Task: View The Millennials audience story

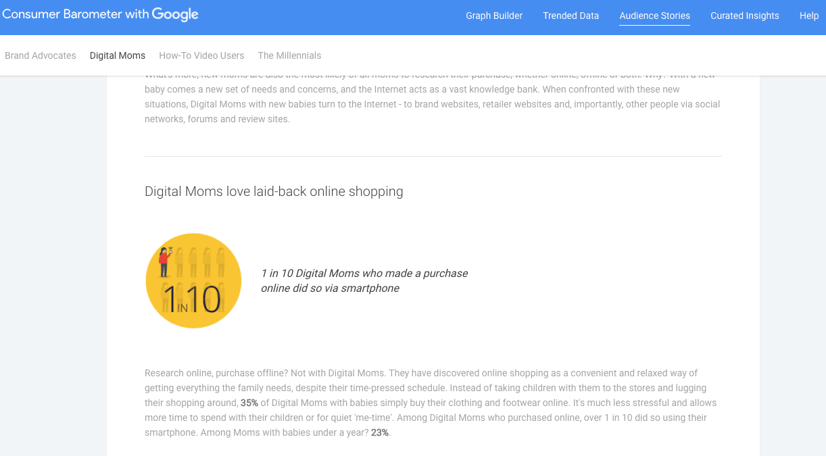Action: (289, 55)
